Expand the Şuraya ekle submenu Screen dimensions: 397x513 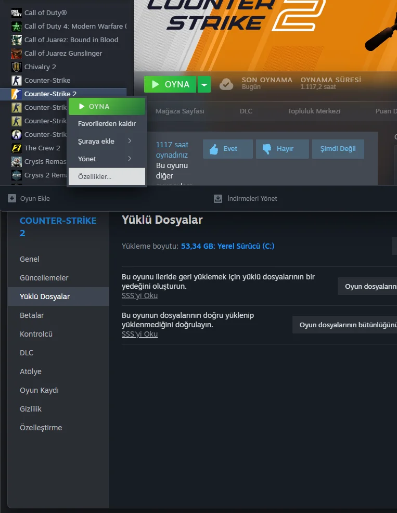tap(107, 141)
